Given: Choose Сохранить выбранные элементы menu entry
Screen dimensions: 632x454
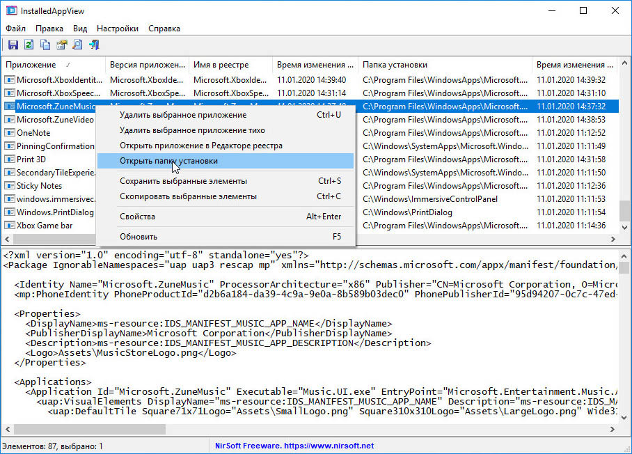Looking at the screenshot, I should [x=226, y=181].
